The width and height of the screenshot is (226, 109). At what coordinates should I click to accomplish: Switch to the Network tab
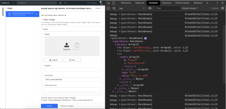point(140,3)
